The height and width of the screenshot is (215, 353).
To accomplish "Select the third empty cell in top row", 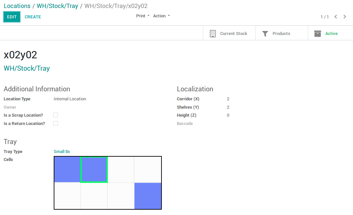I will tap(121, 170).
